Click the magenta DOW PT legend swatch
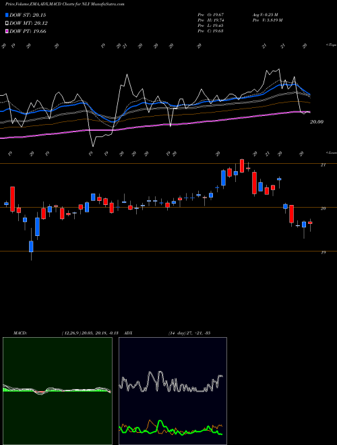This screenshot has width=337, height=445. click(x=7, y=31)
